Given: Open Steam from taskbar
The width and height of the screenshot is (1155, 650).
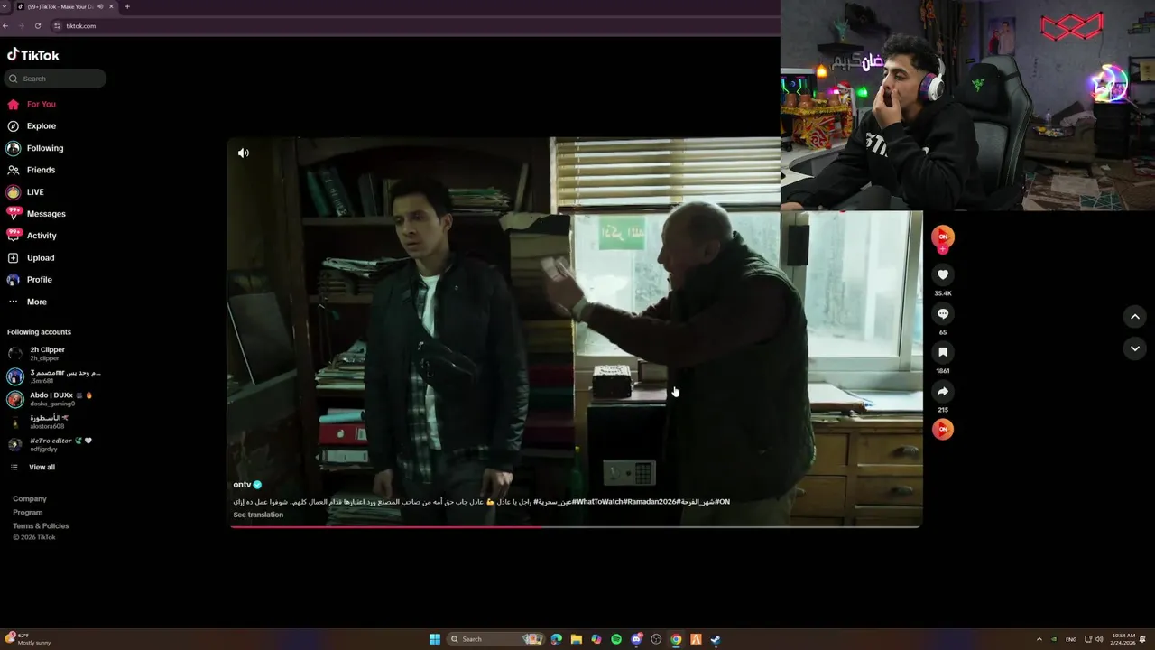Looking at the screenshot, I should (x=716, y=639).
